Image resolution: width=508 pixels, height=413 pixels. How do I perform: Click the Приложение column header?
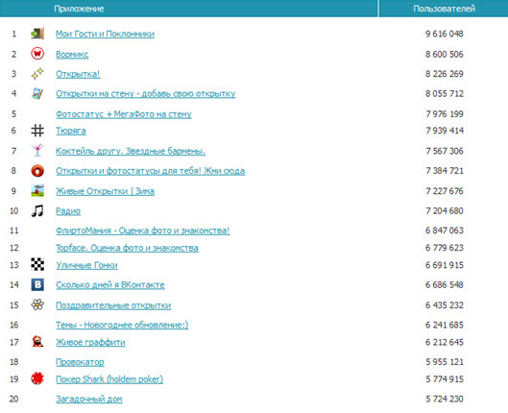pos(79,9)
